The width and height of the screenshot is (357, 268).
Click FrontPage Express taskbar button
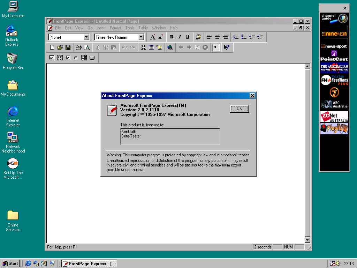pos(89,264)
